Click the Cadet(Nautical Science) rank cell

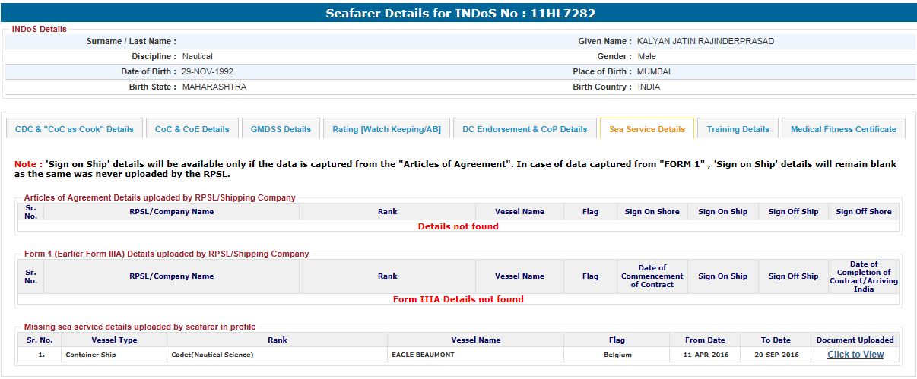tap(212, 355)
